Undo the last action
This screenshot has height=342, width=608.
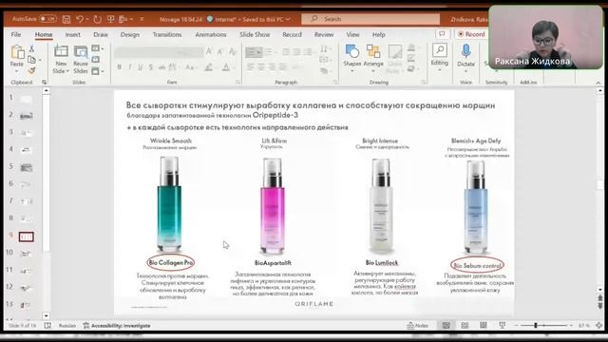[x=80, y=19]
